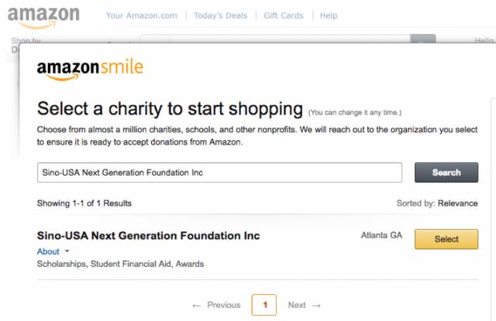Go to results page 1
The width and height of the screenshot is (496, 321).
[x=264, y=305]
